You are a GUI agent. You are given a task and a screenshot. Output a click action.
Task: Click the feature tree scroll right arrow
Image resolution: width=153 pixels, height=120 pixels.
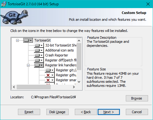(74, 87)
